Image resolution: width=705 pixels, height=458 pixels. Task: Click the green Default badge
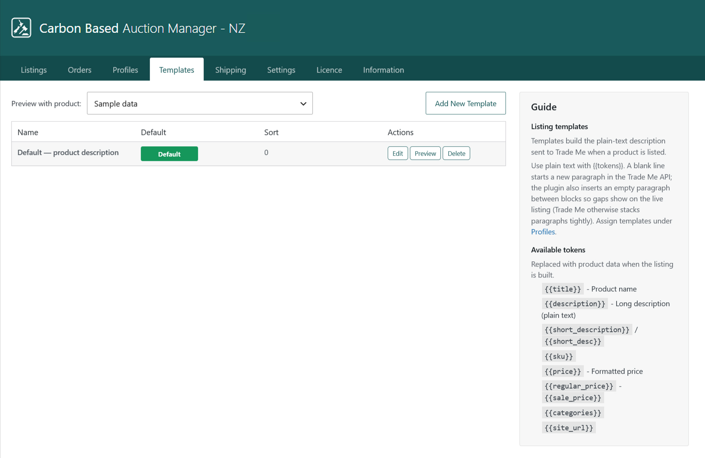pyautogui.click(x=169, y=154)
